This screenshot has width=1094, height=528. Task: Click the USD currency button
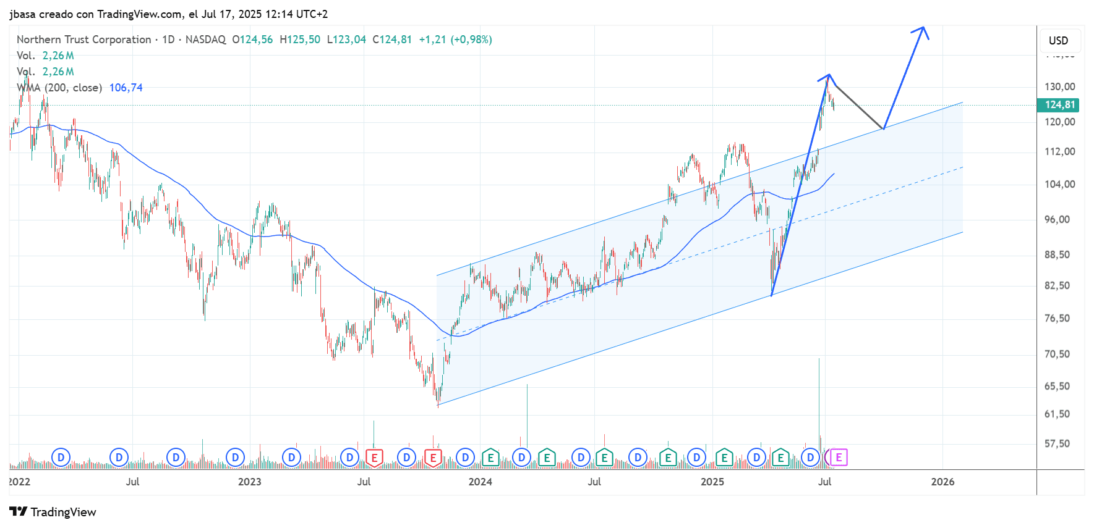(x=1059, y=40)
